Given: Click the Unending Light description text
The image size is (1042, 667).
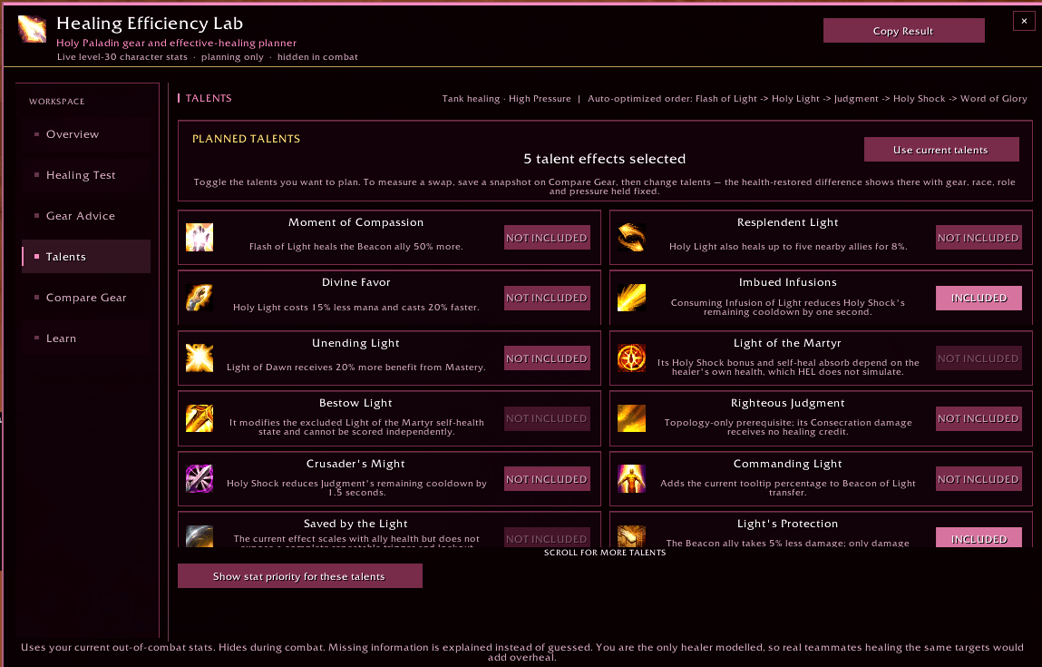Looking at the screenshot, I should click(356, 368).
